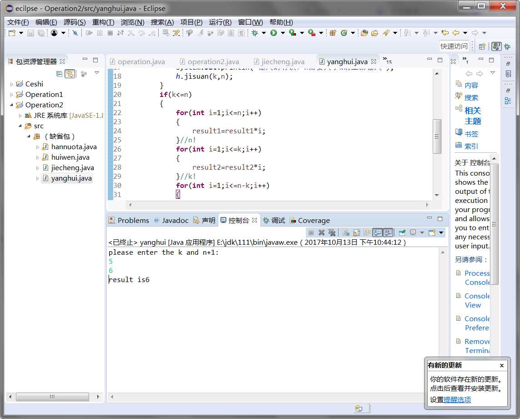Screen dimensions: 520x419
Task: Open the Problems tab
Action: click(129, 221)
